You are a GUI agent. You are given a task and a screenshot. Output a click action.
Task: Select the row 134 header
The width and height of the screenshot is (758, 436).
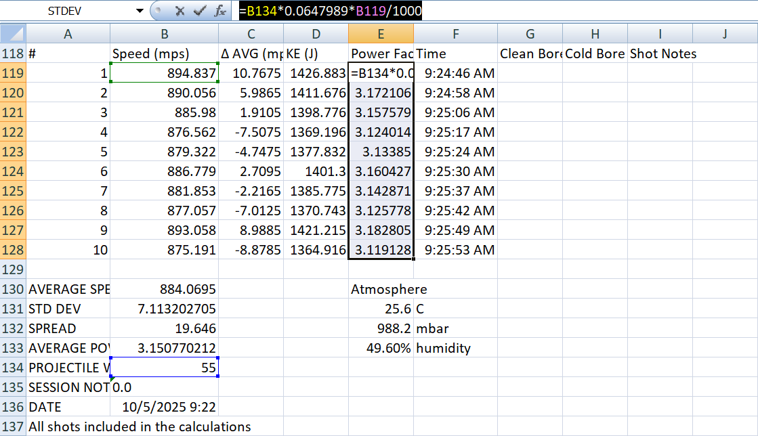13,368
